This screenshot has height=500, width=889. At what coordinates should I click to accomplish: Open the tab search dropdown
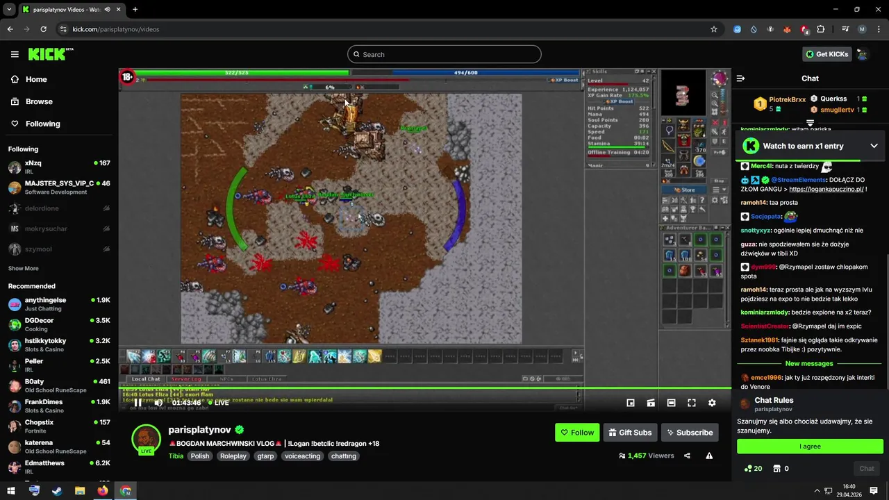pos(9,10)
